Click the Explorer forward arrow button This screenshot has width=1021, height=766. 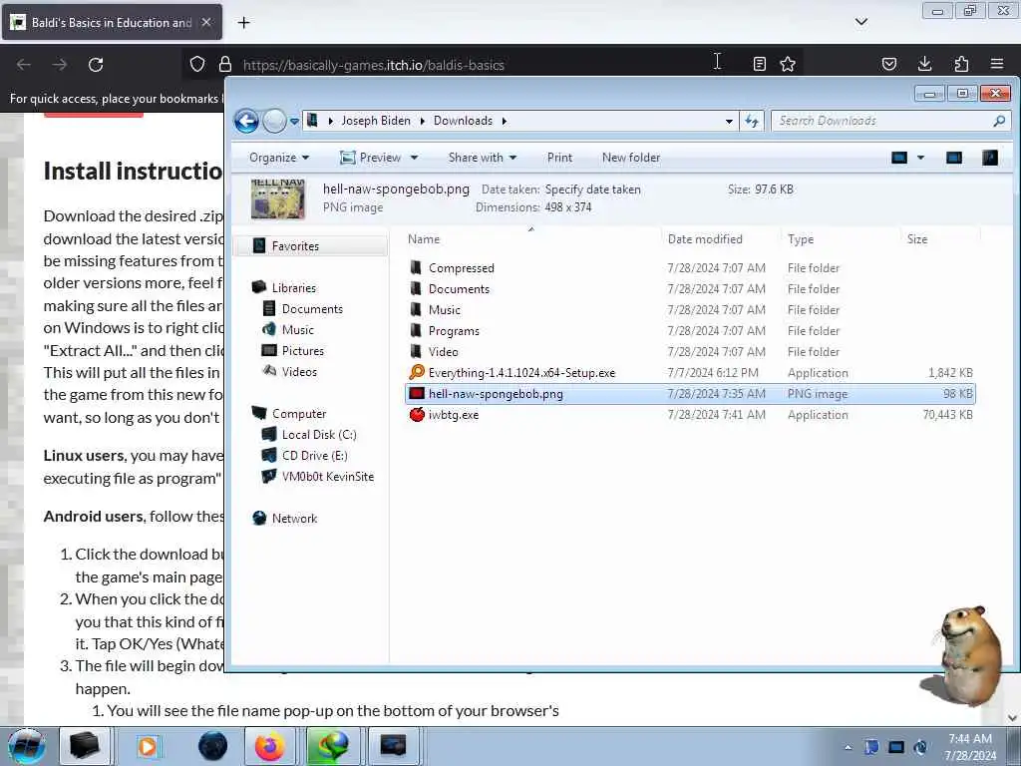click(x=274, y=121)
